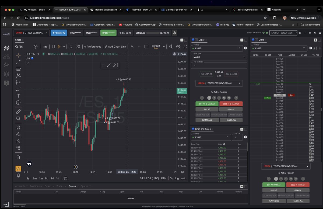Screen dimensions: 323x209
Task: Select quantity preset 5 in Order panel
Action: (219, 98)
